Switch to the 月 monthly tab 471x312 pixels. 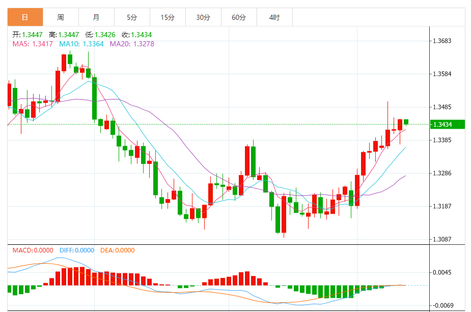pyautogui.click(x=96, y=17)
